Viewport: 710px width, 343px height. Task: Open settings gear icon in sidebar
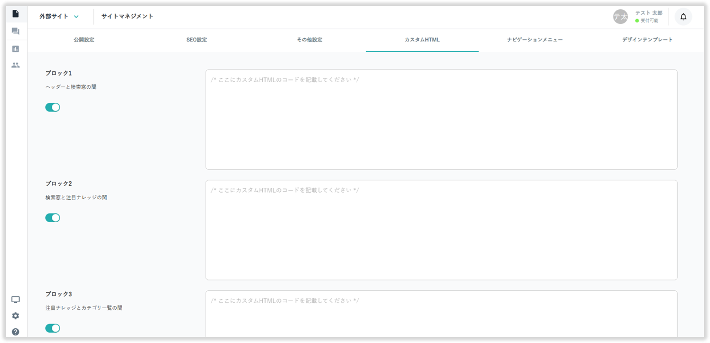pyautogui.click(x=15, y=316)
